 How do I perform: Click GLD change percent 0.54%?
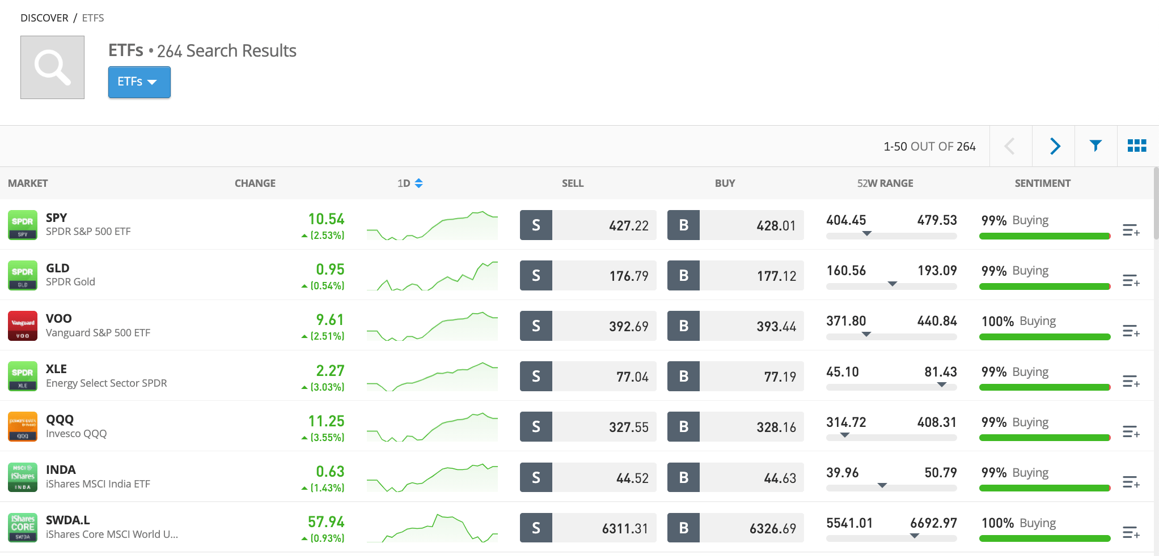(323, 286)
